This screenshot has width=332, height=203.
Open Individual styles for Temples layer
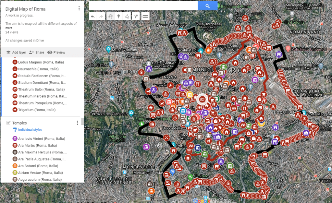click(x=30, y=130)
